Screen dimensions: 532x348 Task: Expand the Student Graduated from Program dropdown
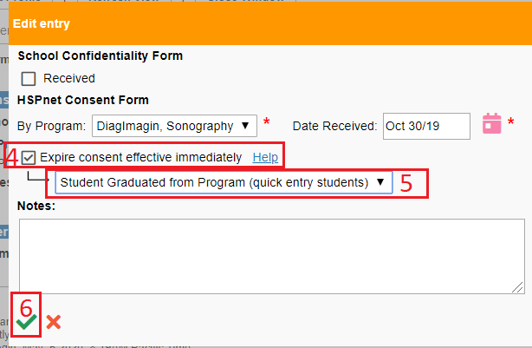coord(224,182)
